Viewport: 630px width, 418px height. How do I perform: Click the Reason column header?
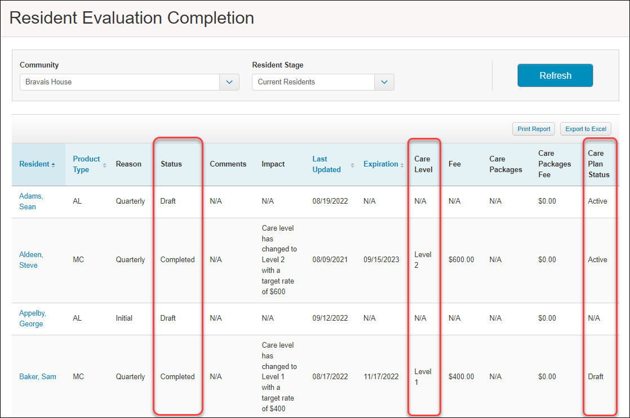(x=128, y=164)
